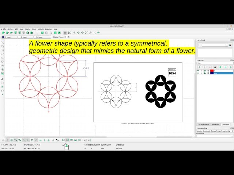This screenshot has width=234, height=175.
Task: Click the New drawing icon in toolbar
Action: 3,33
